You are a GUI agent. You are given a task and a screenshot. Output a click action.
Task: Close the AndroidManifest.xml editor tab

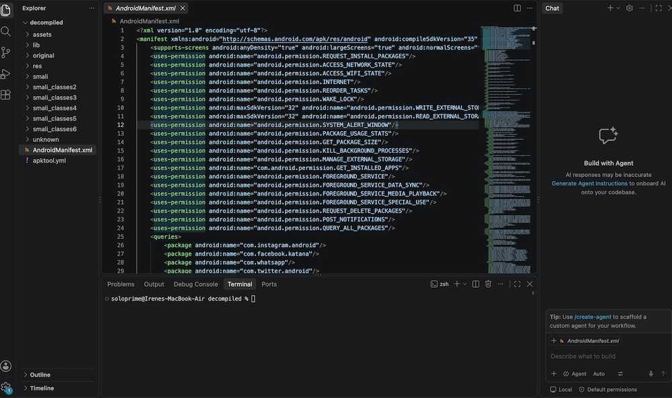(183, 8)
